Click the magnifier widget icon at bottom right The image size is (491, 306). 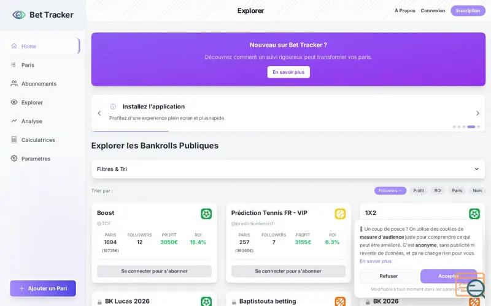point(475,288)
